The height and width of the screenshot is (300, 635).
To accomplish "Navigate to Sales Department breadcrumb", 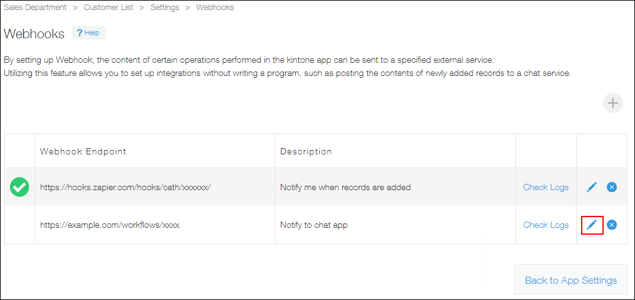I will coord(35,8).
